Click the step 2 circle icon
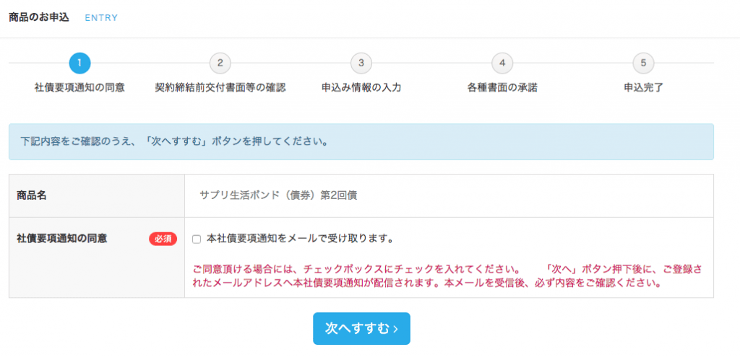Screen dimensions: 740x357 click(x=220, y=63)
